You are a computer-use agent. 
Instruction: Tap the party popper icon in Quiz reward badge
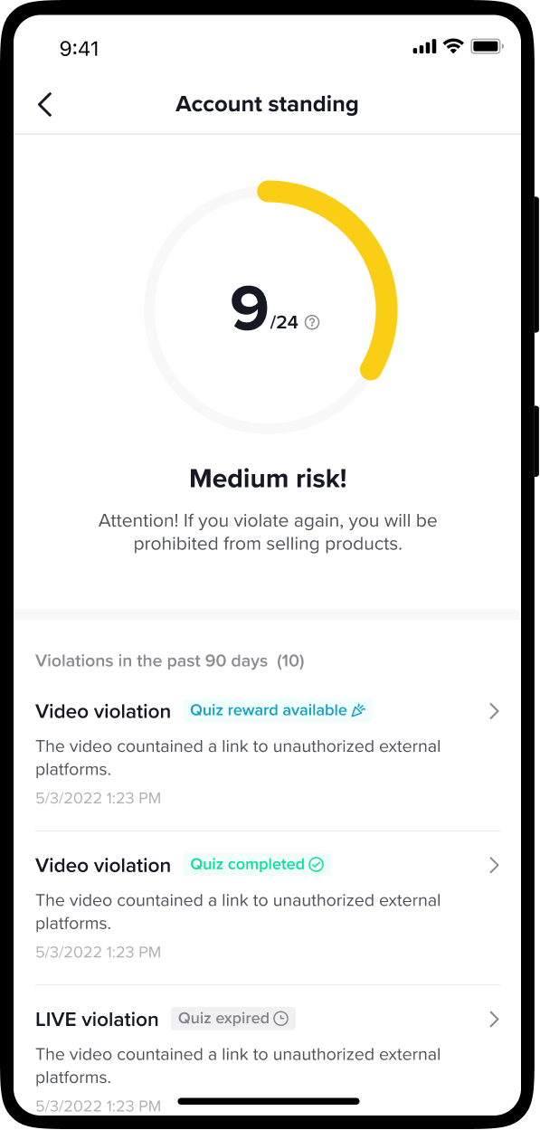click(x=358, y=710)
